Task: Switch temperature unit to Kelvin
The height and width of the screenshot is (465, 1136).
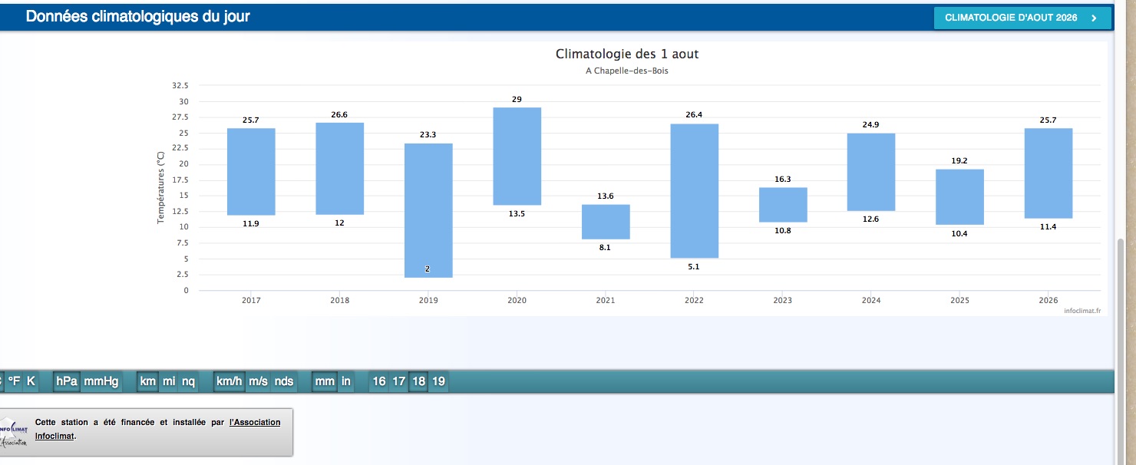Action: (x=31, y=381)
